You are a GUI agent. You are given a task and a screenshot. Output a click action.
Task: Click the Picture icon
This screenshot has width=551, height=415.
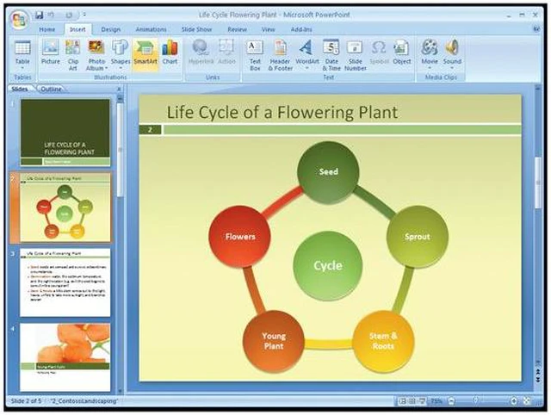(x=50, y=47)
